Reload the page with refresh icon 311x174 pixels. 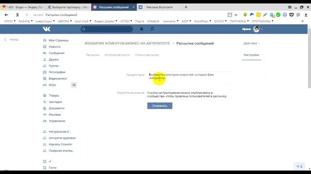(27, 15)
